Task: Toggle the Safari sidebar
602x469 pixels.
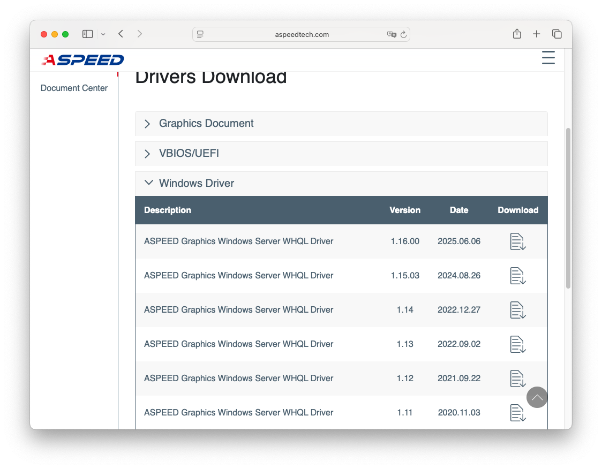Action: point(87,34)
